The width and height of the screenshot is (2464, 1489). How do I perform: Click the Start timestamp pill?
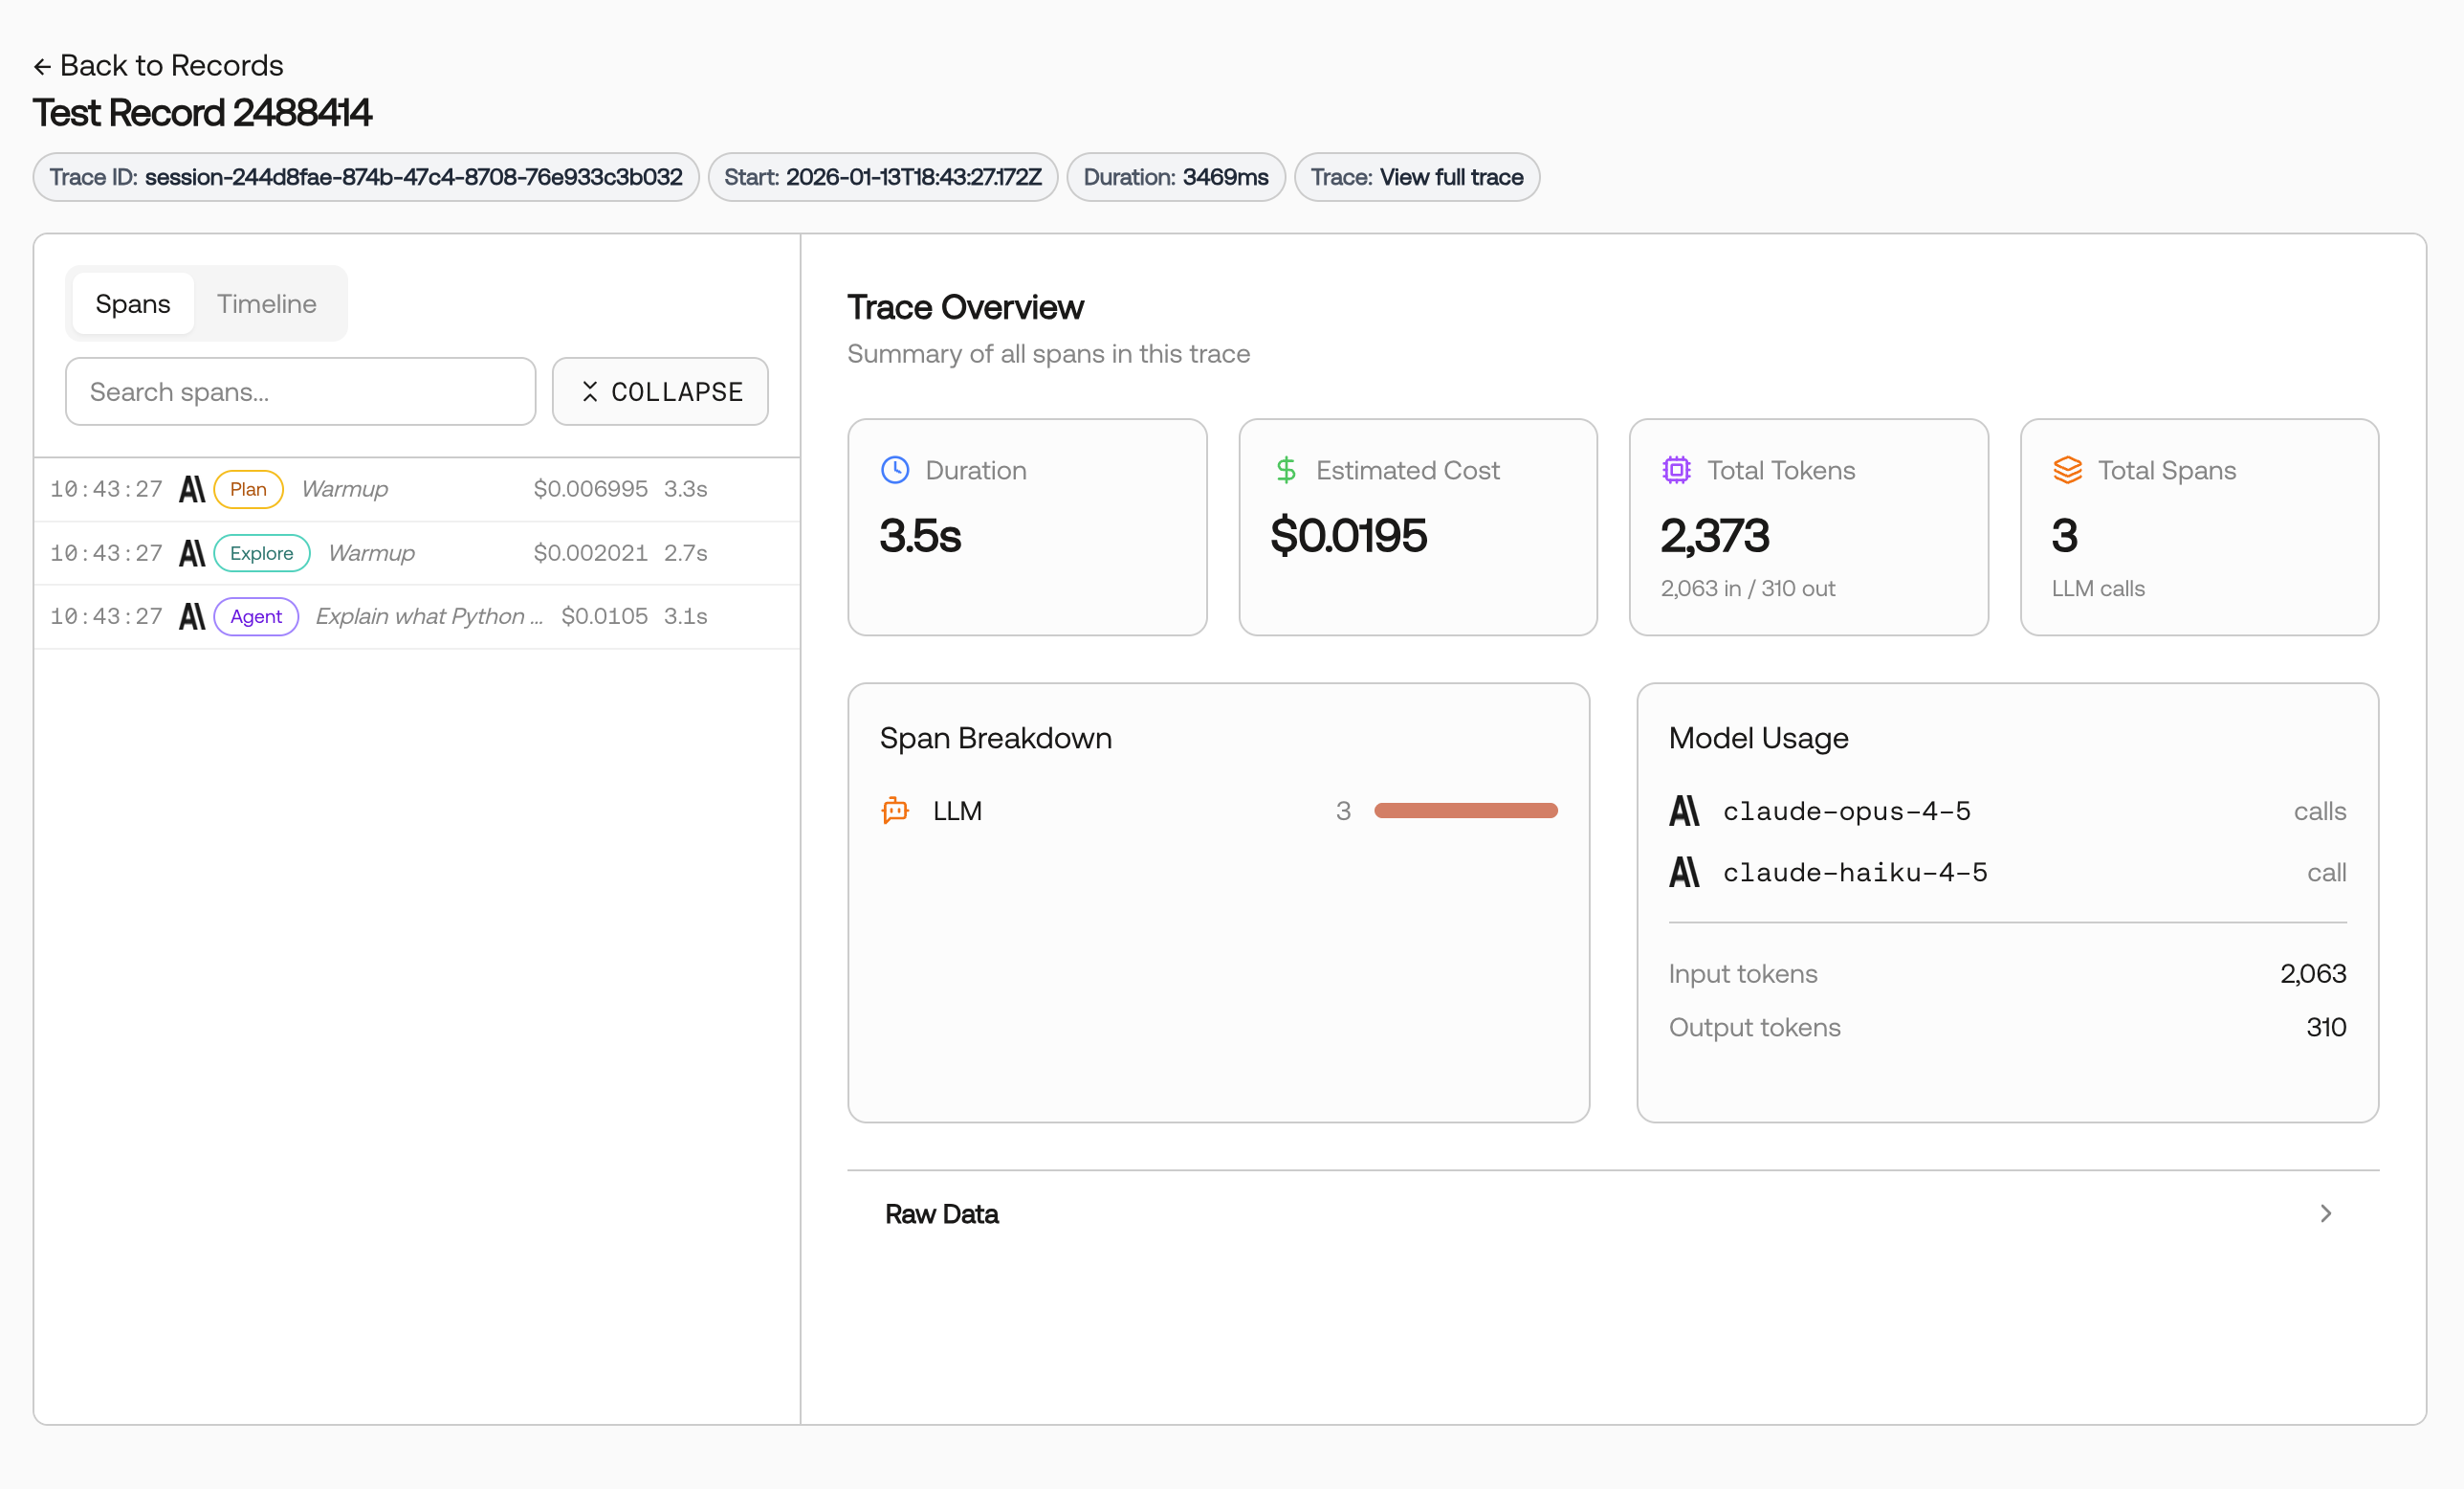click(882, 177)
